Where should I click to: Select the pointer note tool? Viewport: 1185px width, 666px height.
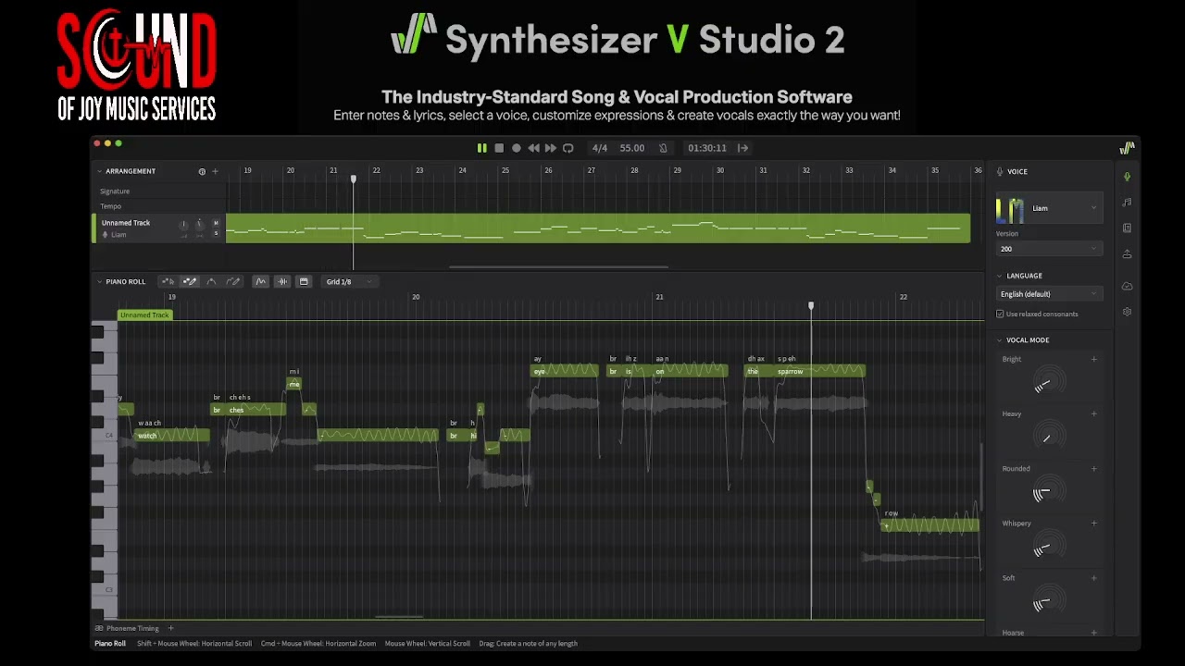(168, 281)
